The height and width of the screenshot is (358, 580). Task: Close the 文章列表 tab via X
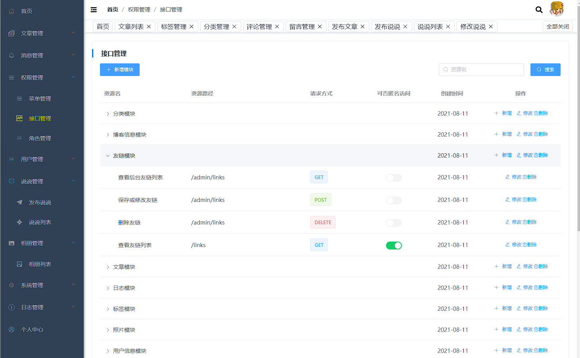coord(149,27)
